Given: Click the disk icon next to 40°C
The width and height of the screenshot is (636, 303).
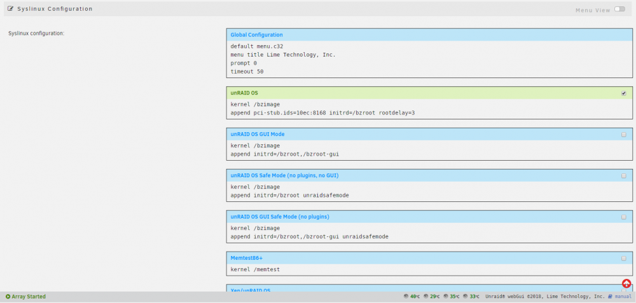Looking at the screenshot, I should [406, 297].
